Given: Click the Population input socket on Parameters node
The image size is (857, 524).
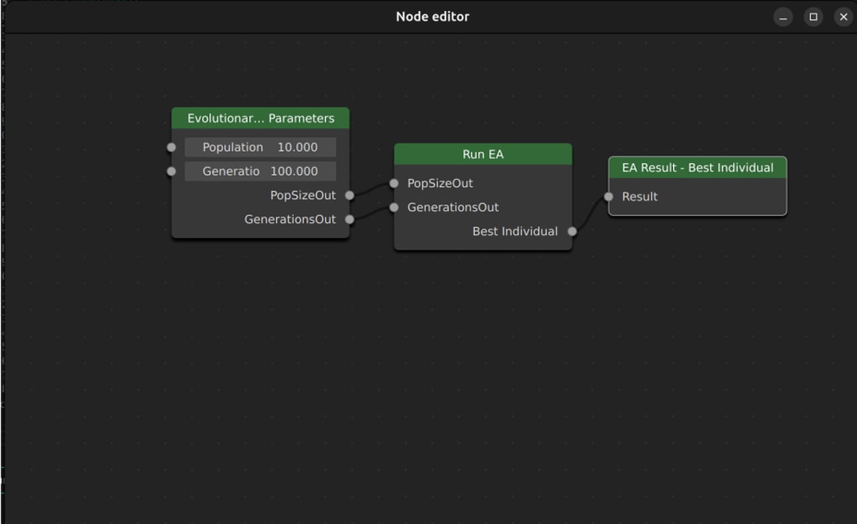Looking at the screenshot, I should click(x=171, y=147).
